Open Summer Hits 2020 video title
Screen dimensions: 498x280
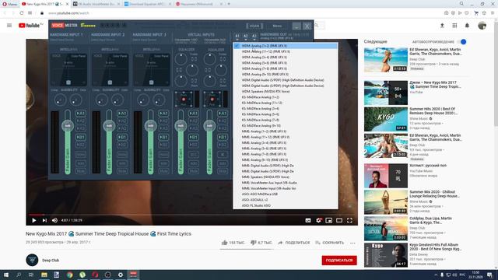coord(433,110)
